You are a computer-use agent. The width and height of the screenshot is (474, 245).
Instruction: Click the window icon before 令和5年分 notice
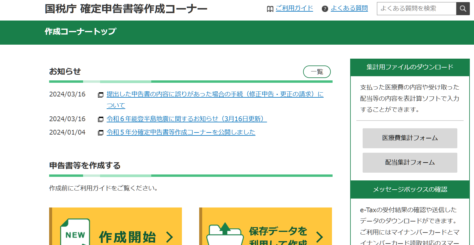tap(101, 133)
